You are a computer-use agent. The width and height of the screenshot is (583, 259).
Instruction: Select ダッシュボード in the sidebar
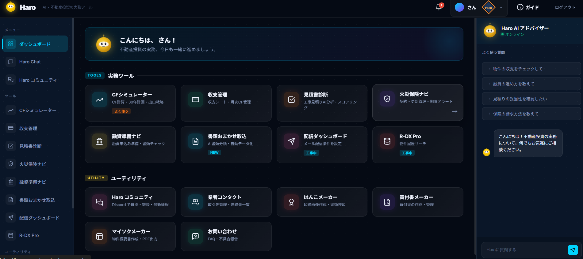point(35,44)
